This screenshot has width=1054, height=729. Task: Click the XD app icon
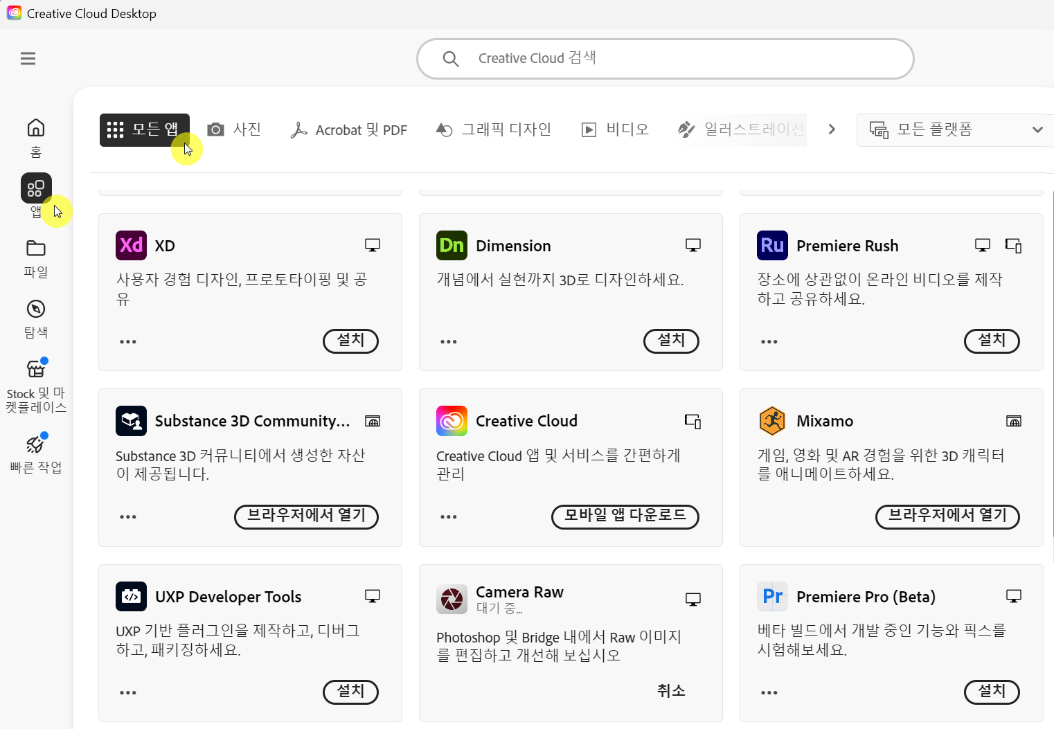pyautogui.click(x=131, y=245)
